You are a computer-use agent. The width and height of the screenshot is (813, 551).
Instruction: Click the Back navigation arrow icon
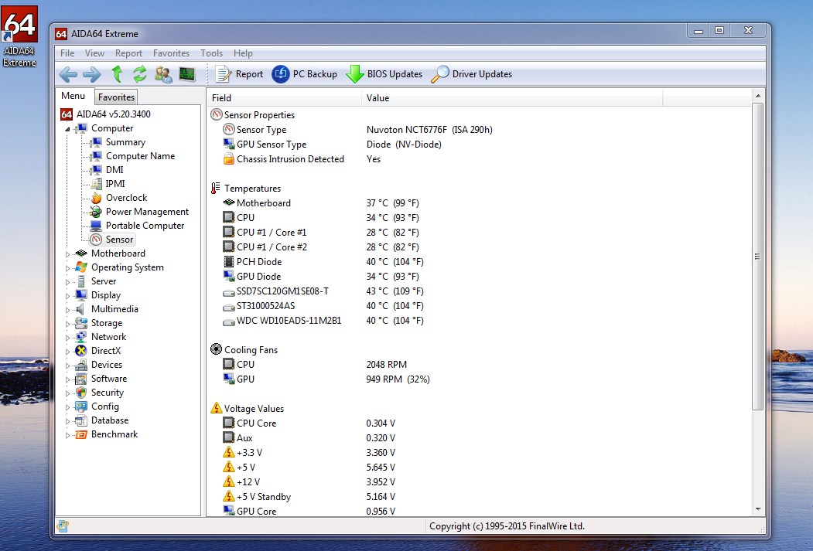[x=68, y=74]
